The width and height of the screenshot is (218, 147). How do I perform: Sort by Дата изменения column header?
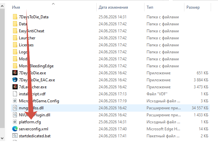click(113, 7)
